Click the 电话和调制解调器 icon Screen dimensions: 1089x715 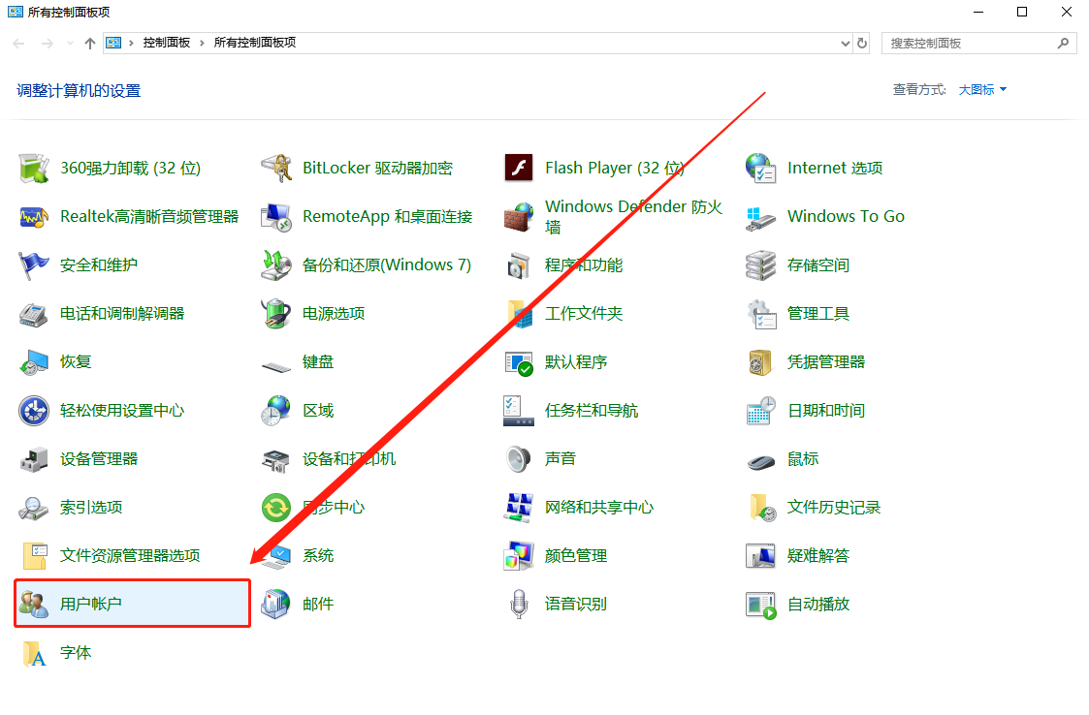33,314
